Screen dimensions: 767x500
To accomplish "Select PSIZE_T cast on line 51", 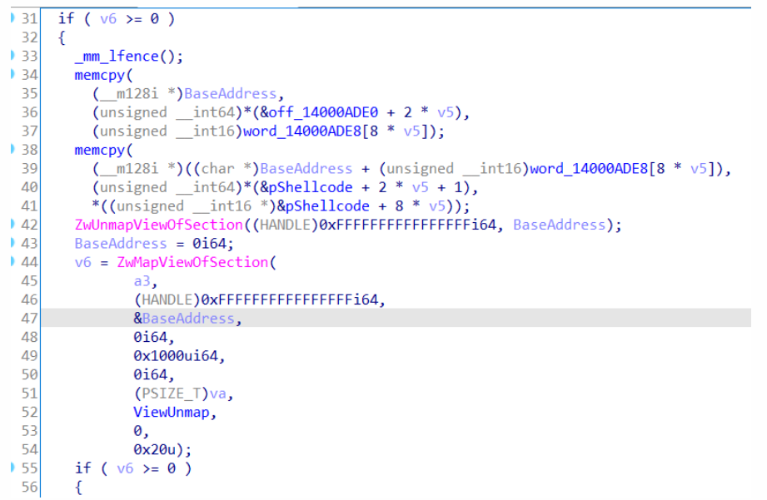I will 172,394.
